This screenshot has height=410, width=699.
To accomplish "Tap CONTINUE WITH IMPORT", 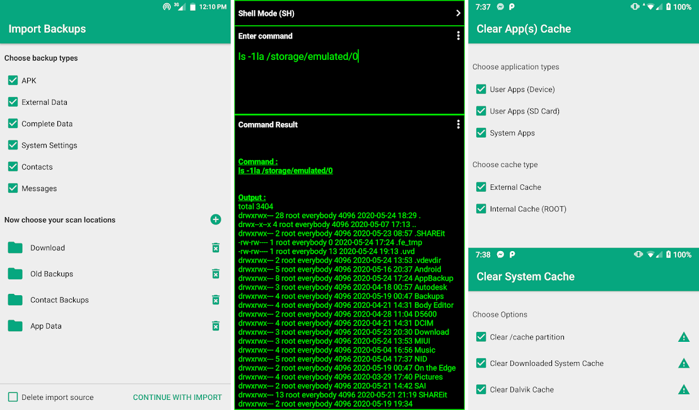I will click(177, 397).
